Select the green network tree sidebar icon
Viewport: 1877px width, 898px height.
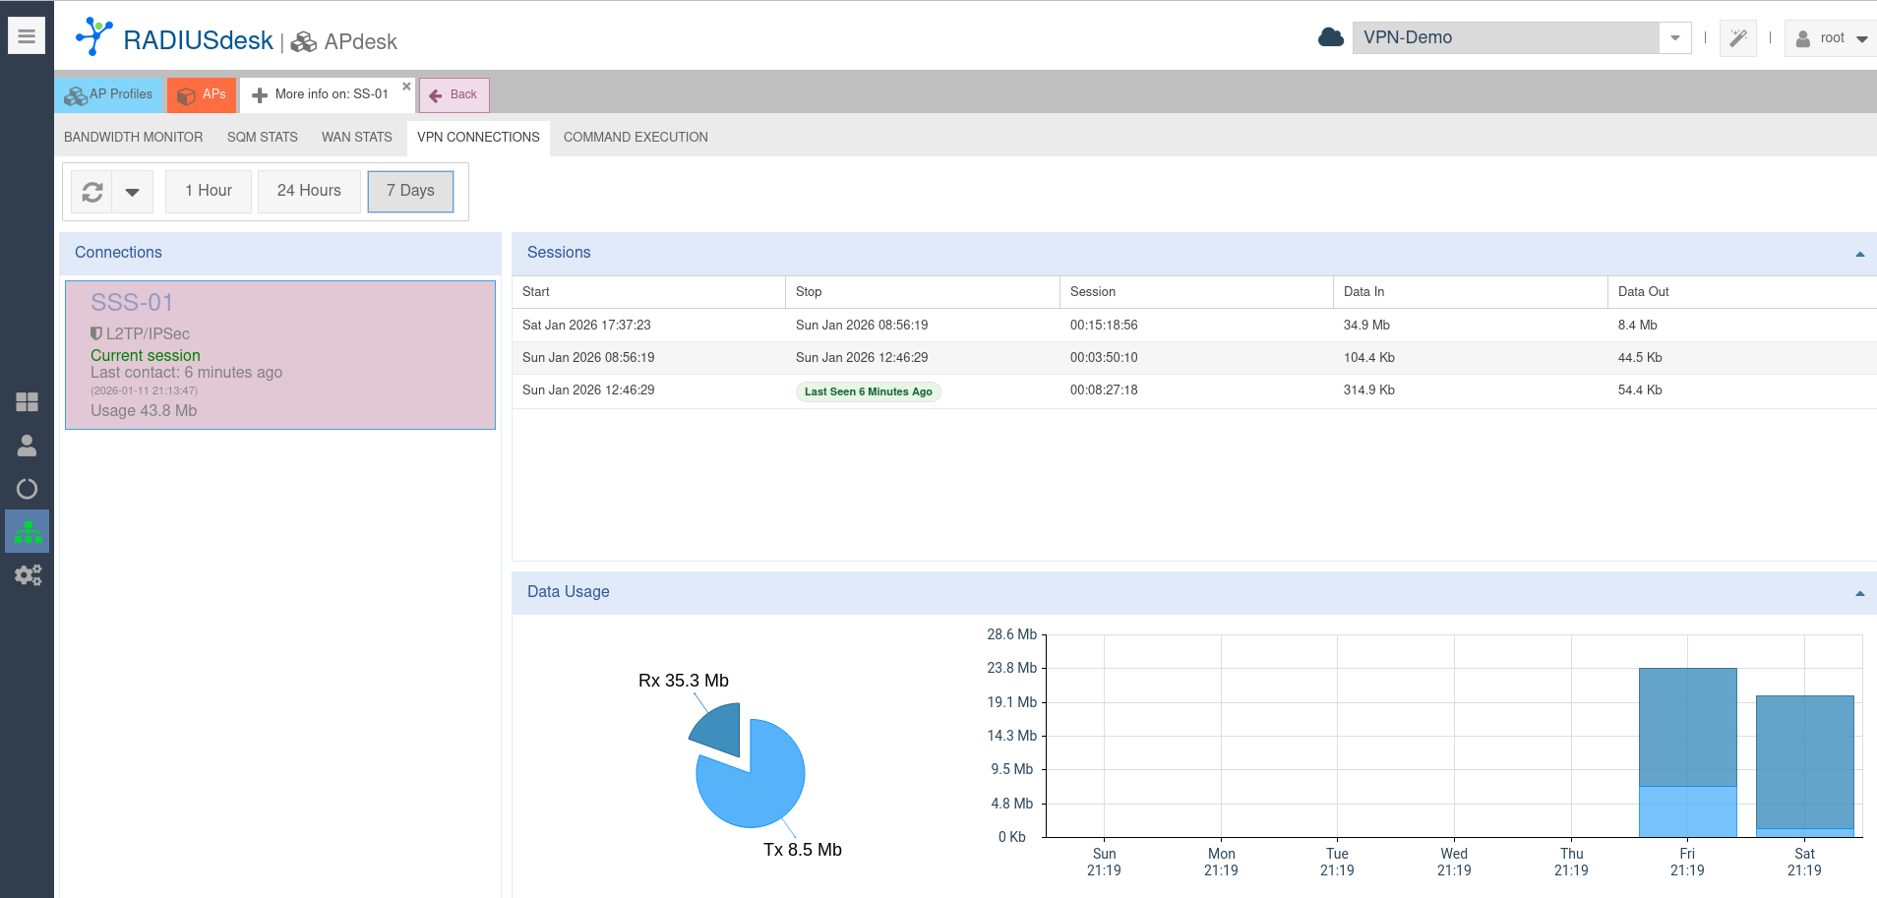28,532
